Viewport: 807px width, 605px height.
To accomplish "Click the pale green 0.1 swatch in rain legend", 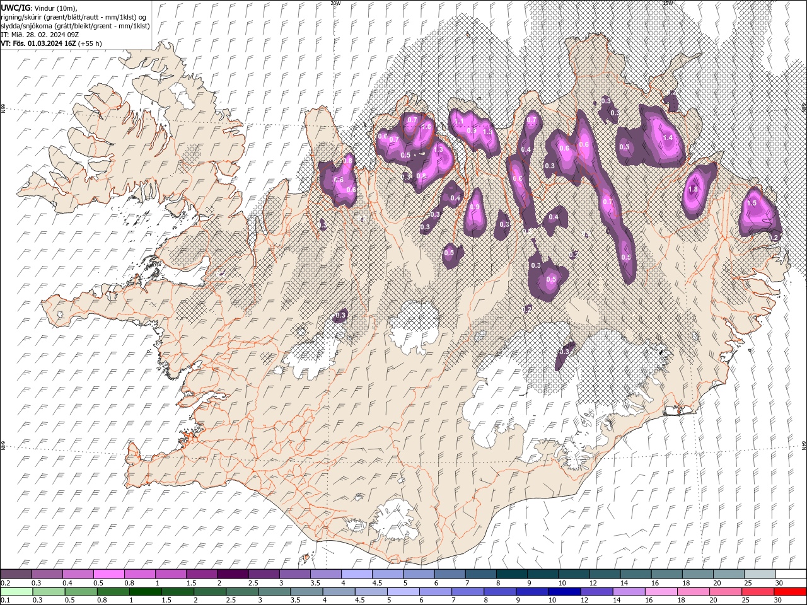I will (16, 592).
